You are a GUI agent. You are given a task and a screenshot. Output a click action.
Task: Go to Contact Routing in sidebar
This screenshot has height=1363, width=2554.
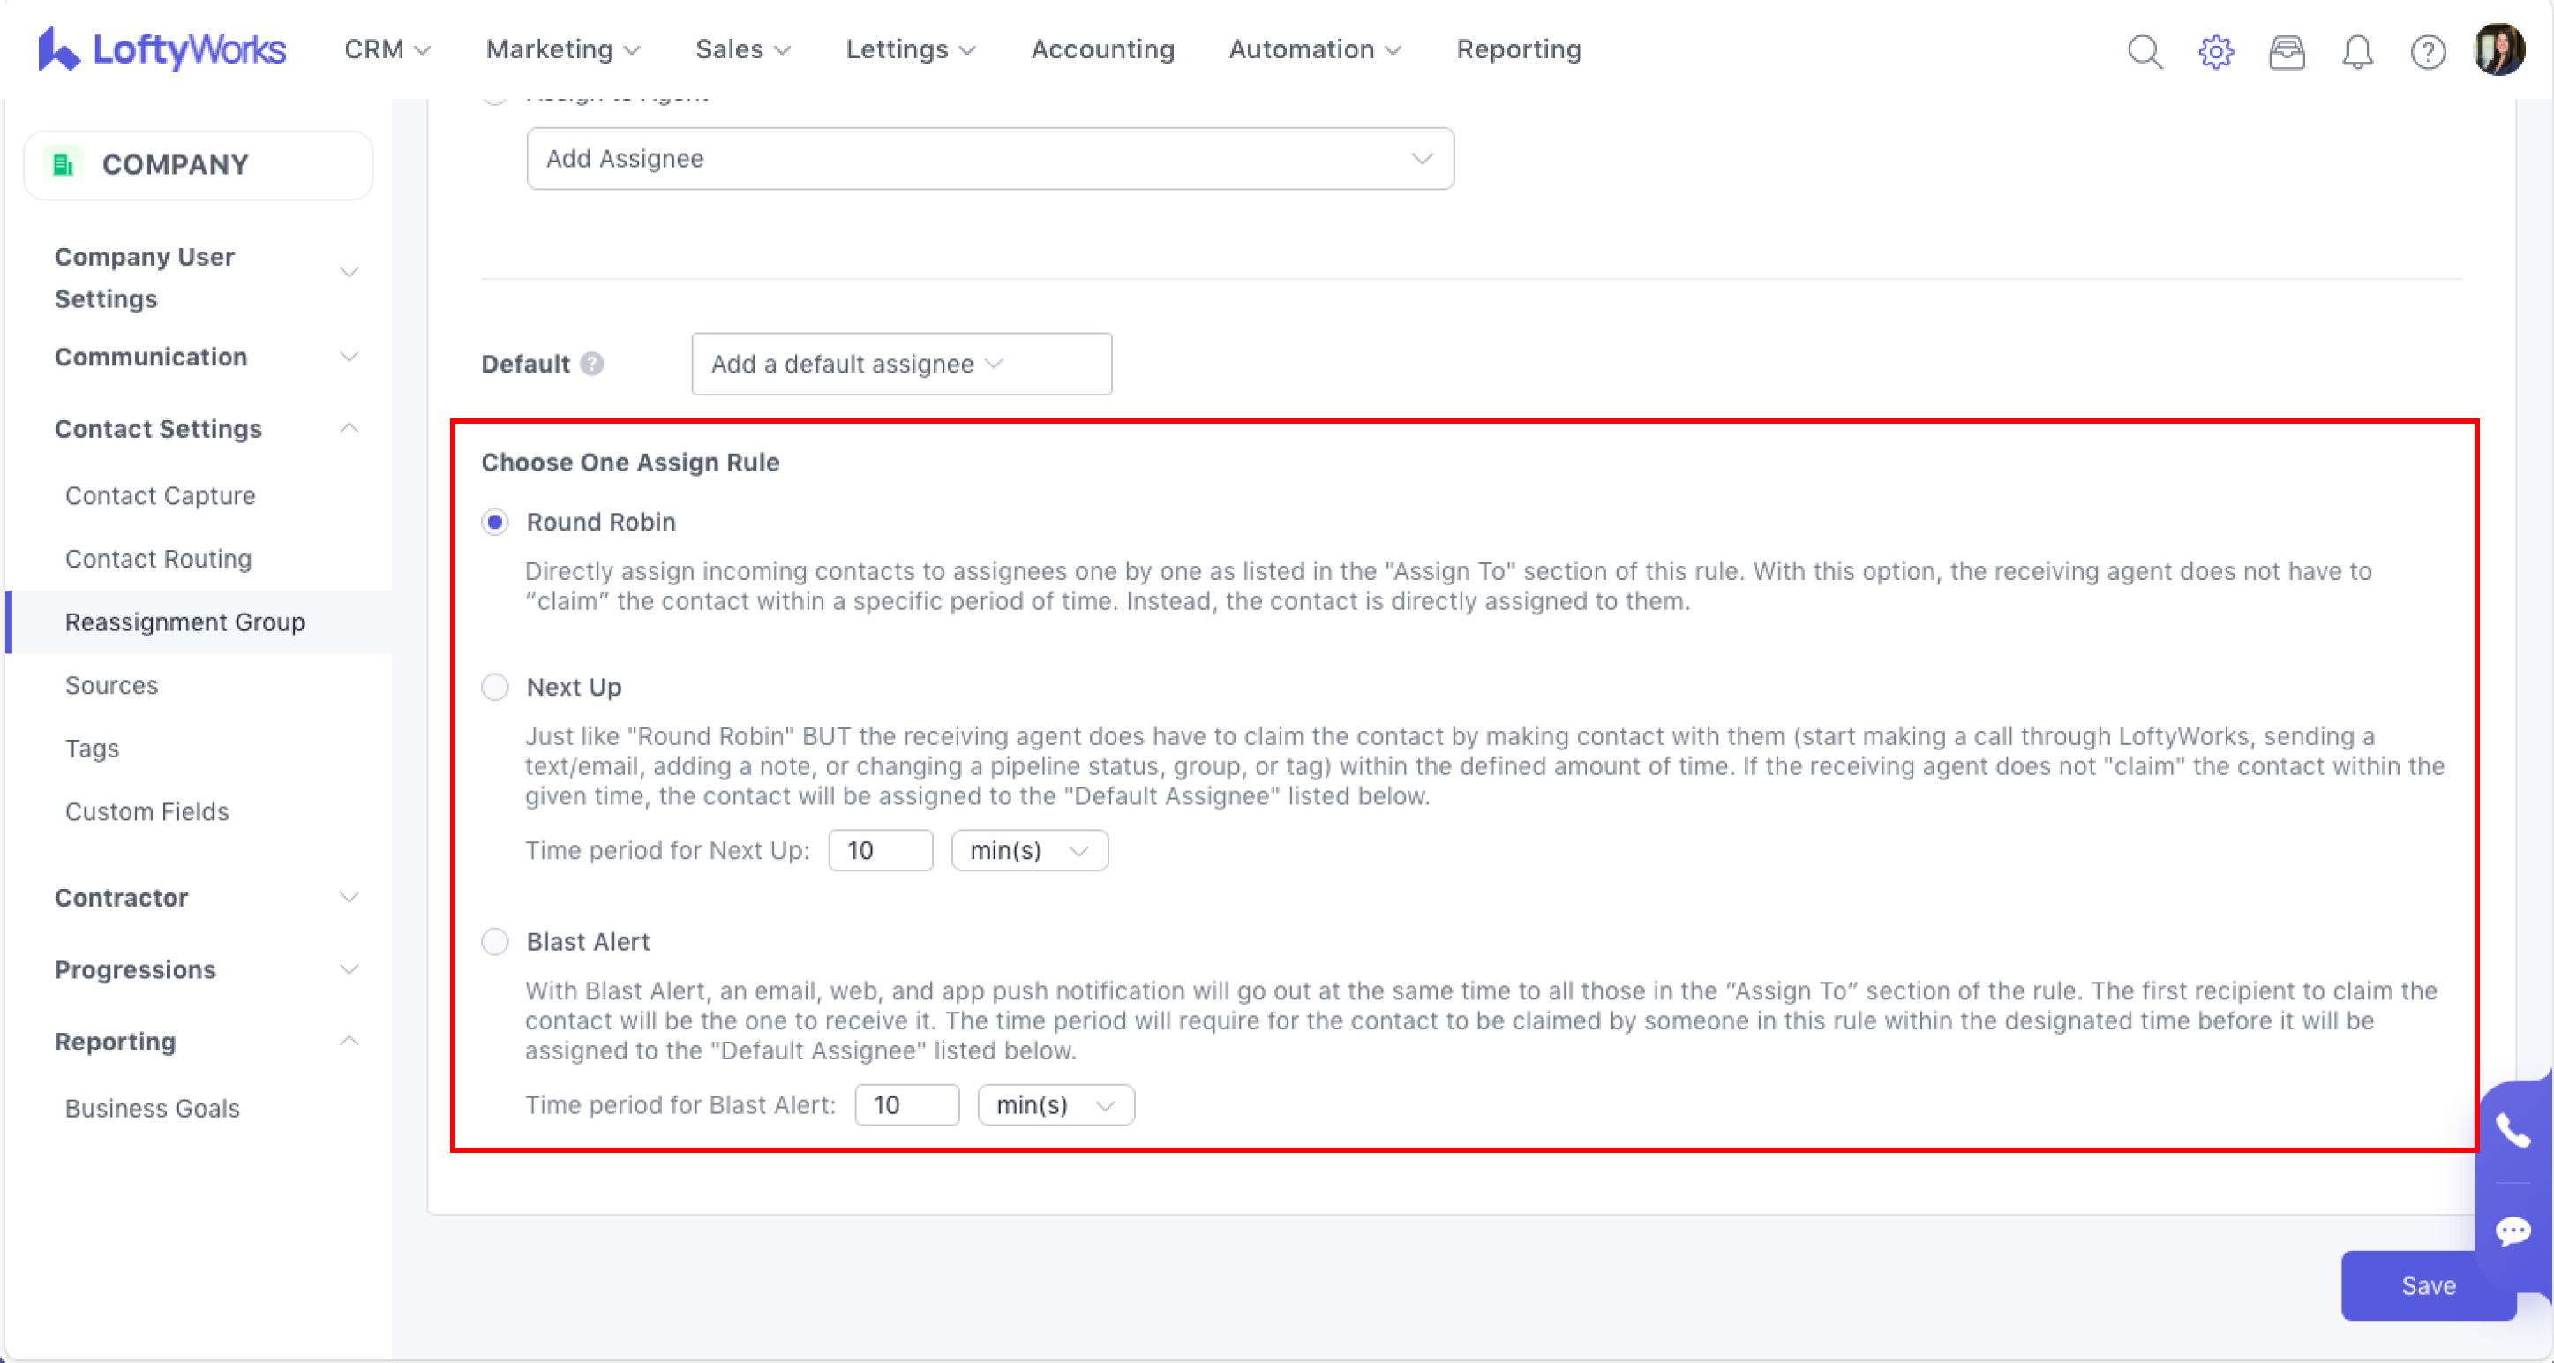click(158, 559)
